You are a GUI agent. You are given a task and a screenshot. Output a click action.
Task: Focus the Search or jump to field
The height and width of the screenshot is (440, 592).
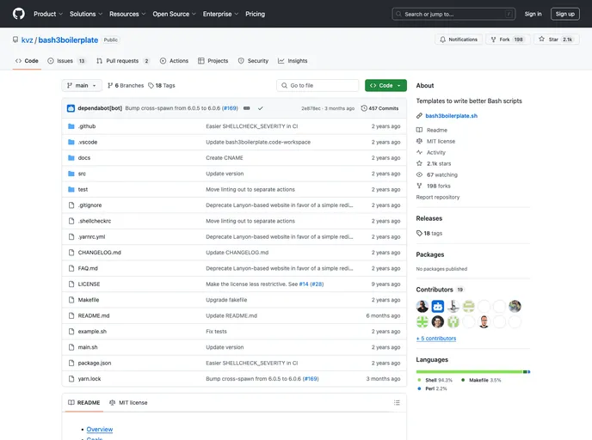pyautogui.click(x=453, y=14)
